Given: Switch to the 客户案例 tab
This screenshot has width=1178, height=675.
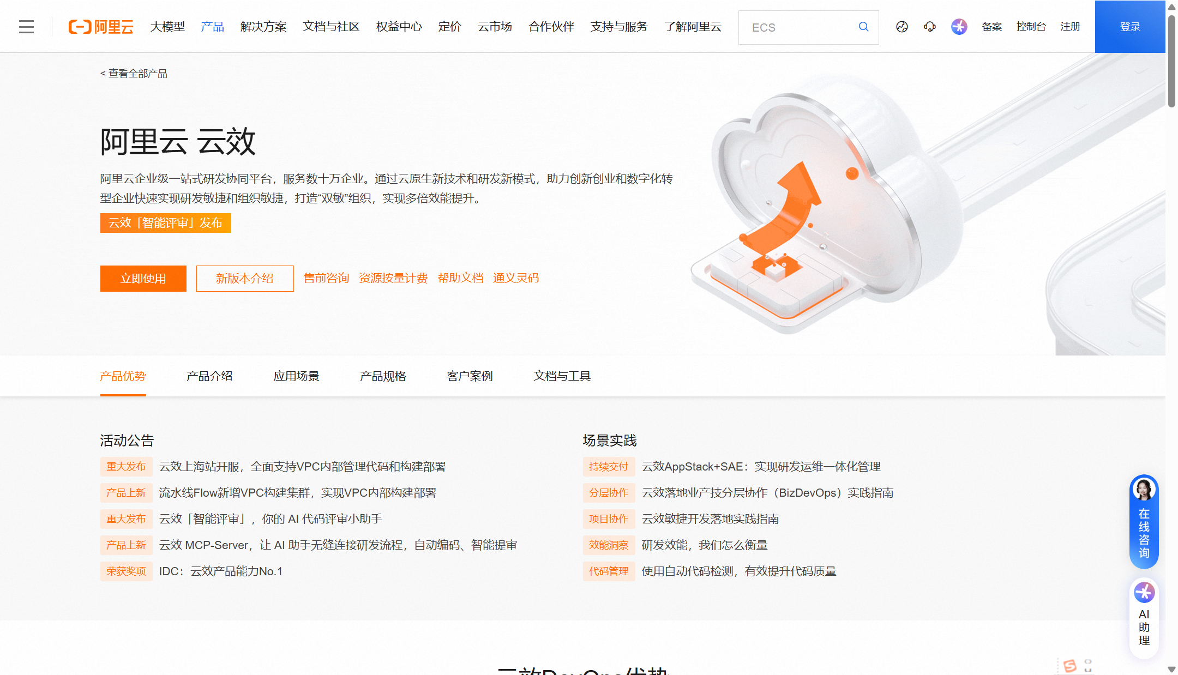Looking at the screenshot, I should (469, 376).
